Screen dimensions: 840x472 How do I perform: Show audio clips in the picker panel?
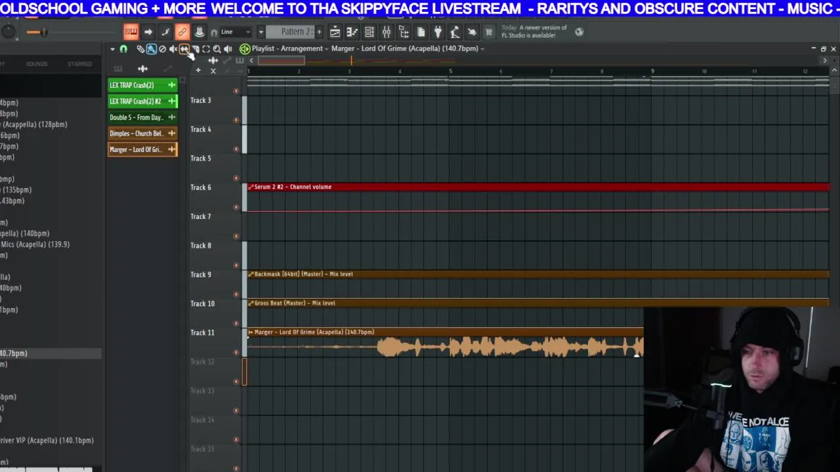tap(142, 68)
